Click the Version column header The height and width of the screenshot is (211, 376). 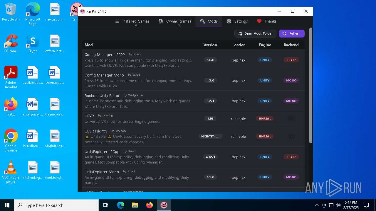tap(210, 45)
